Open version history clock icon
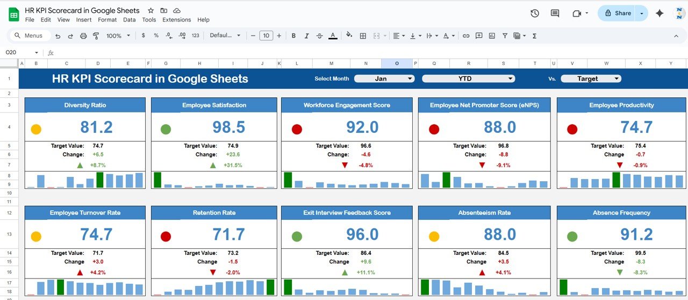Viewport: 688px width, 300px height. 534,13
